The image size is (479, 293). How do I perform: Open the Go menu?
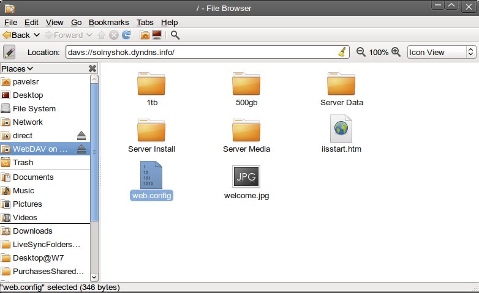[x=76, y=23]
